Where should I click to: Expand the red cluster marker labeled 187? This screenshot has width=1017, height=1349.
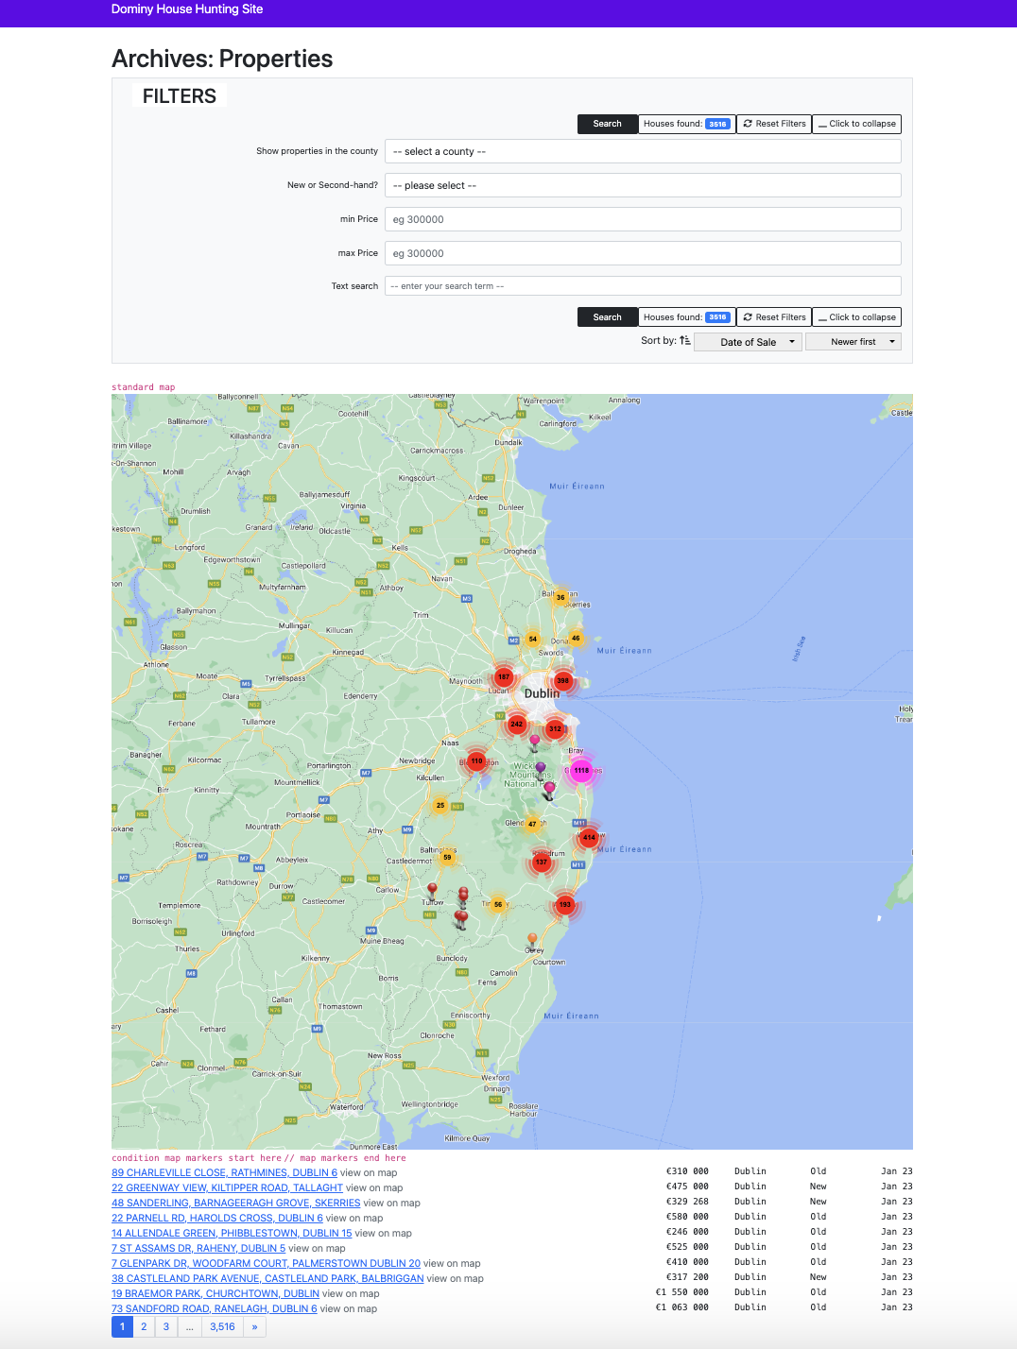(504, 676)
